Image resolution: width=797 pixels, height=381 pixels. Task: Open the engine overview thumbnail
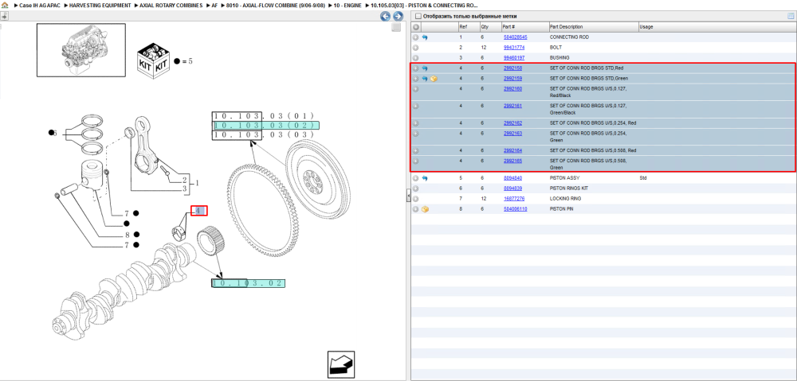(80, 50)
